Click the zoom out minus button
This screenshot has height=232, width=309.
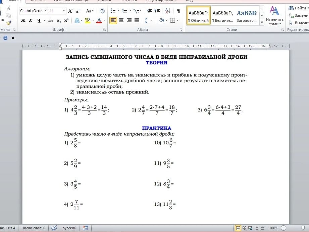[x=284, y=228]
